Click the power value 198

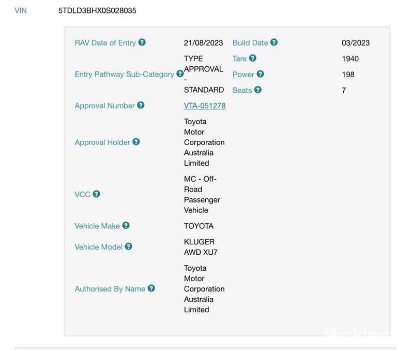[348, 75]
